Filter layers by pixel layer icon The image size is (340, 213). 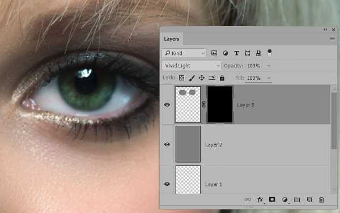(214, 53)
